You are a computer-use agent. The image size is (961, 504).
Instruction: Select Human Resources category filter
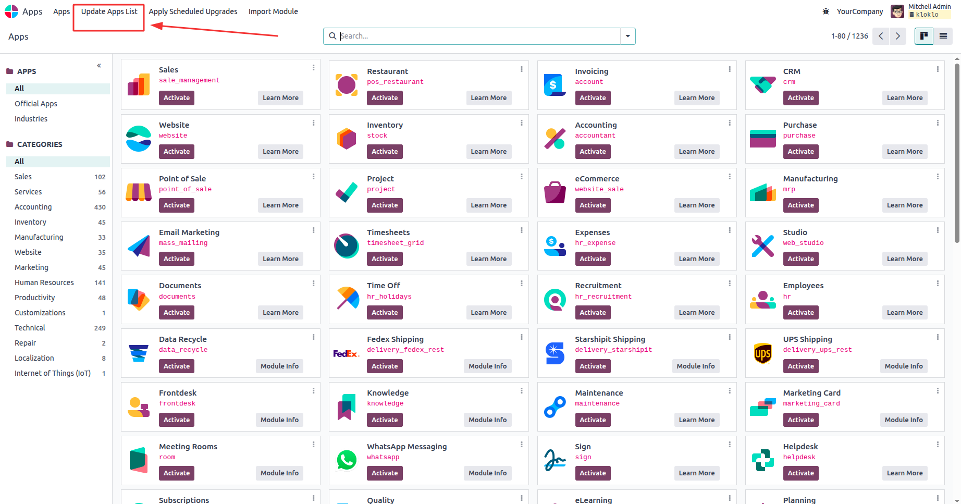pyautogui.click(x=44, y=282)
